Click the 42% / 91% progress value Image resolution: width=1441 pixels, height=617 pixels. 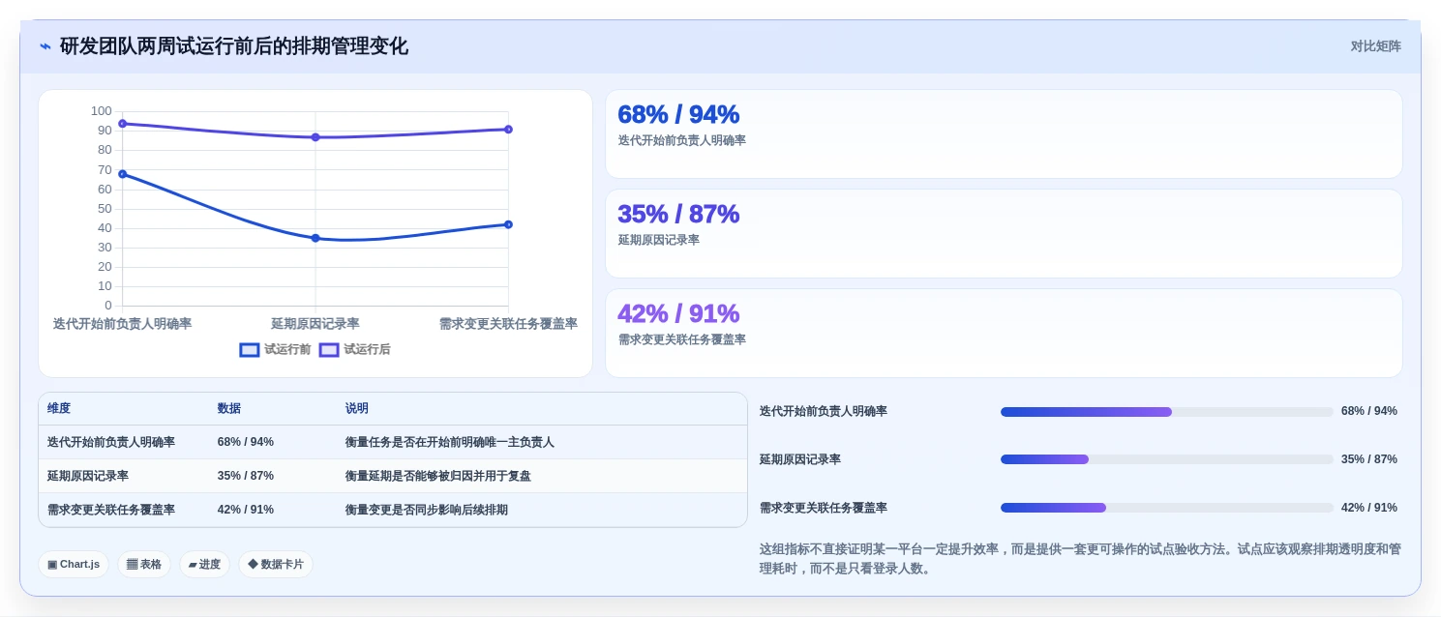(1369, 508)
